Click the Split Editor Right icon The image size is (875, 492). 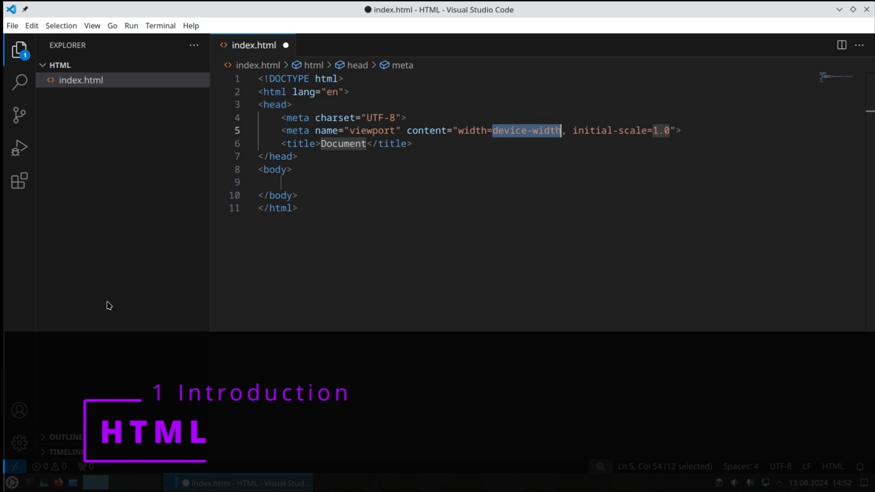[x=842, y=45]
